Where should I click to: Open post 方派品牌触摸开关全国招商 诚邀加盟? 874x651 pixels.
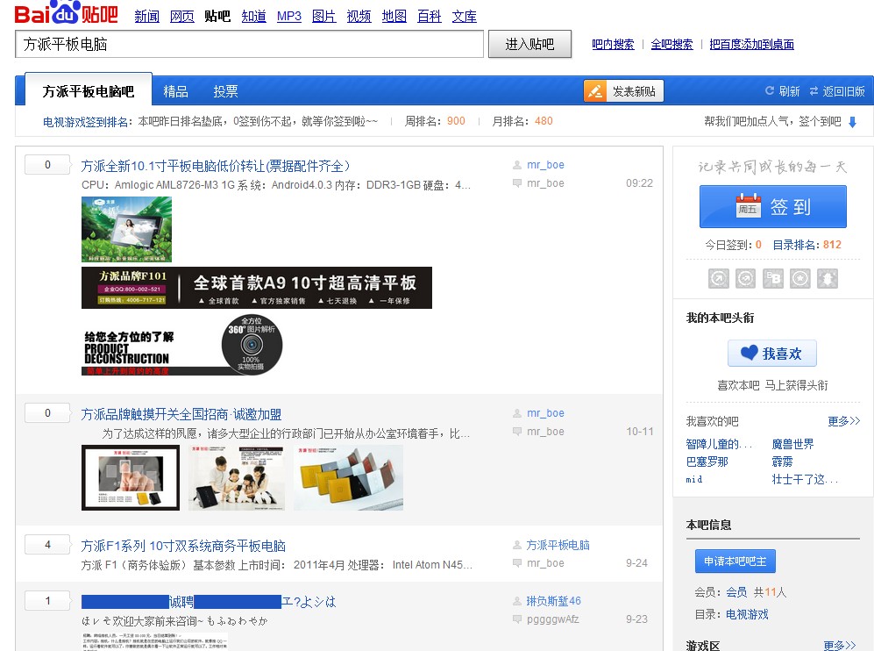point(181,414)
